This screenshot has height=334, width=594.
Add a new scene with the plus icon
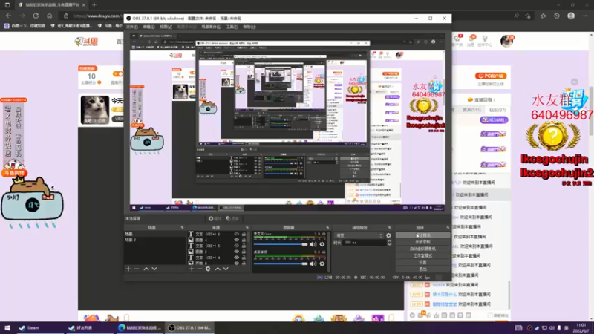(128, 269)
